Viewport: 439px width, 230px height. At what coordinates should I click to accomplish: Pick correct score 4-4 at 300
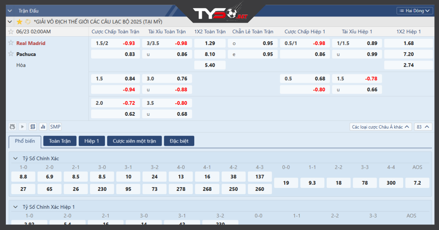pos(391,183)
